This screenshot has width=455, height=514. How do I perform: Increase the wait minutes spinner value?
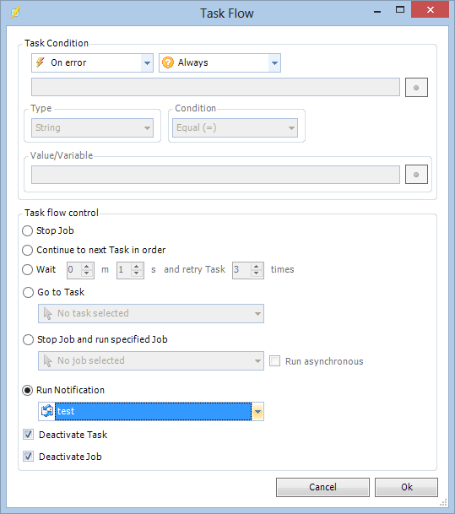87,267
